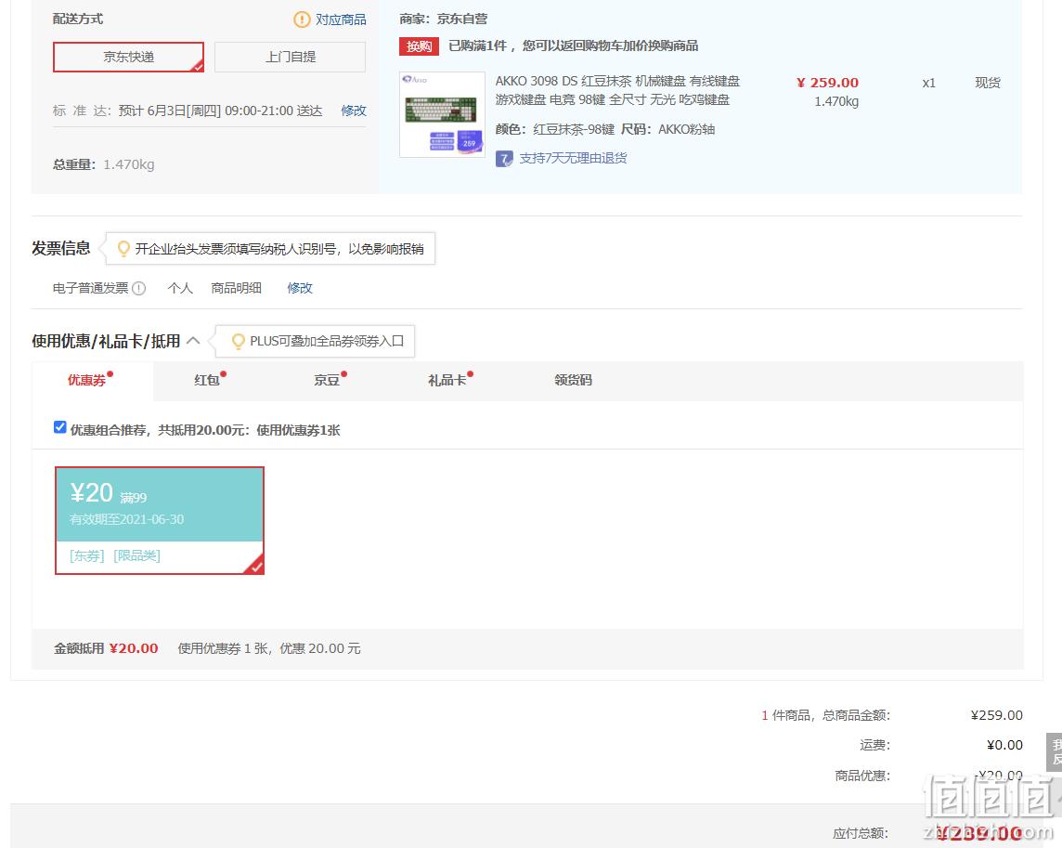This screenshot has width=1062, height=848.
Task: Click the lightbulb icon beside PLUS coupon tip
Action: [238, 341]
